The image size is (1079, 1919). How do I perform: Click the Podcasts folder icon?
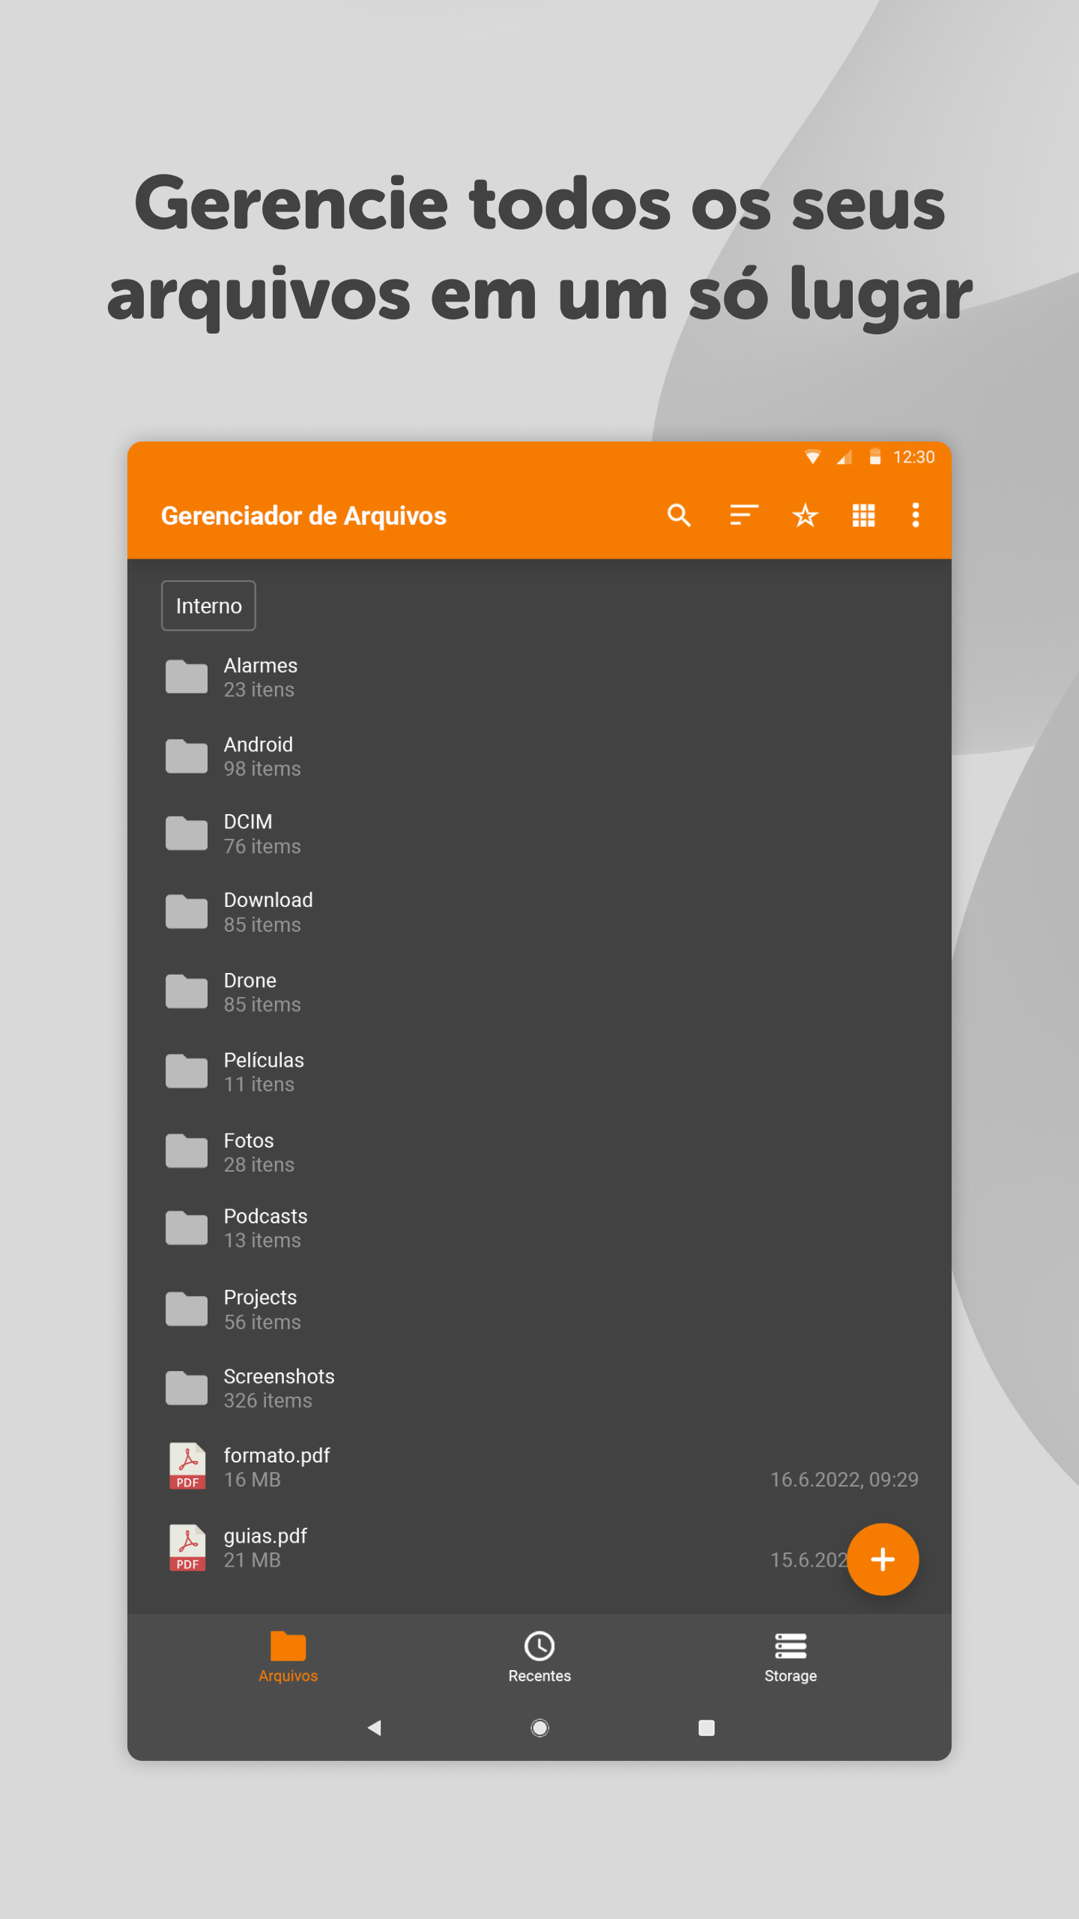click(x=187, y=1228)
